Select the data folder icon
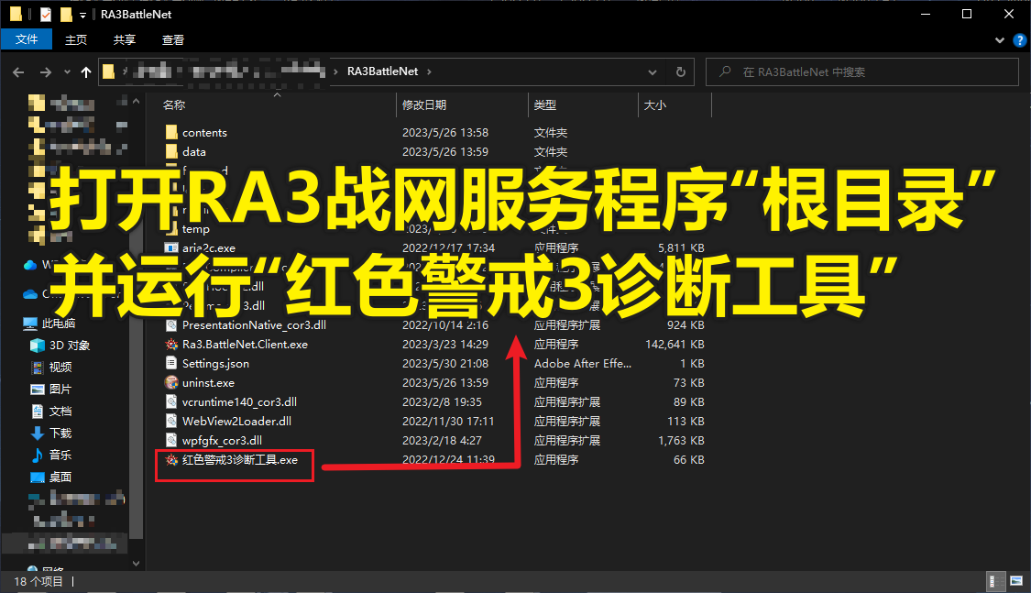Screen dimensions: 1031x593 coord(171,151)
